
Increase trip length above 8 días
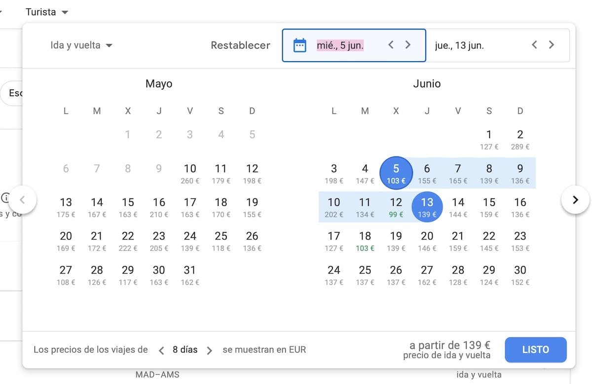210,350
